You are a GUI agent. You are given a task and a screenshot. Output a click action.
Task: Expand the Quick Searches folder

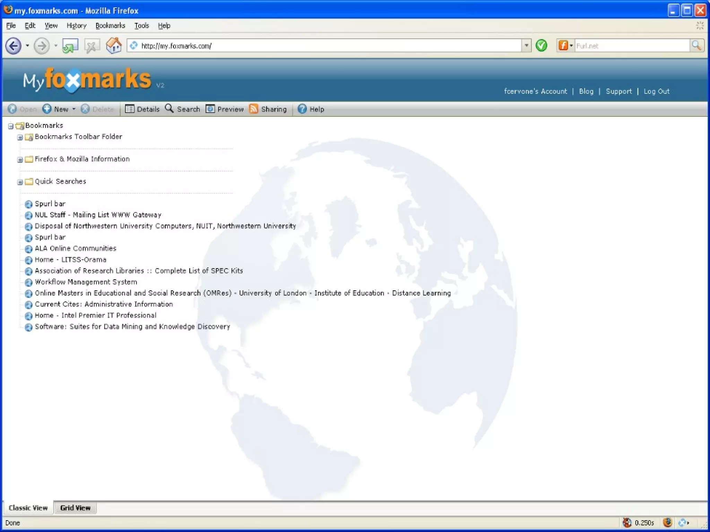point(20,182)
